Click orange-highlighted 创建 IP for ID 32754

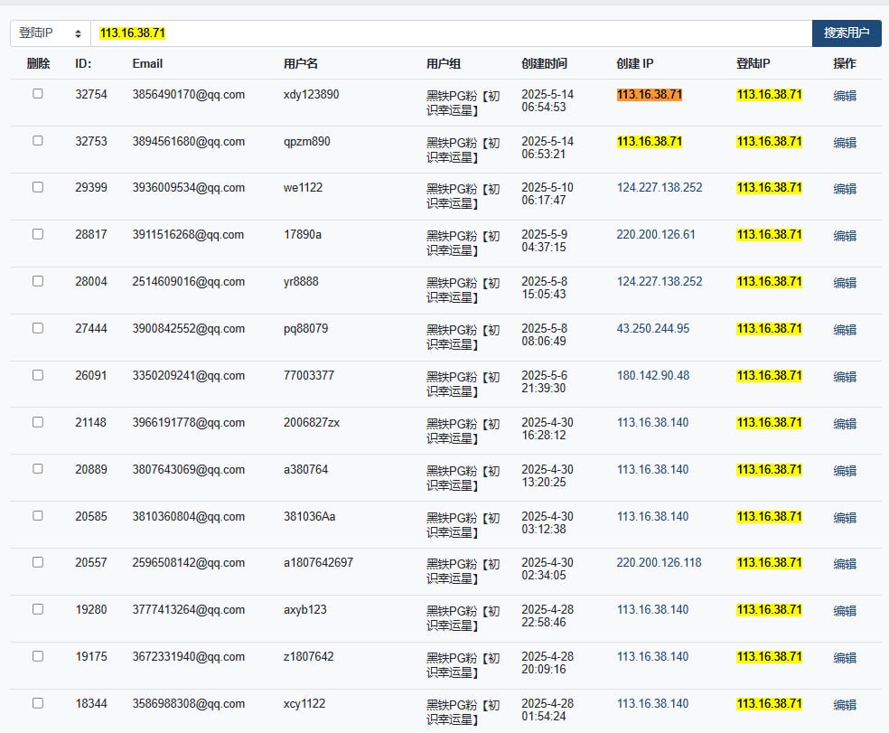[650, 95]
